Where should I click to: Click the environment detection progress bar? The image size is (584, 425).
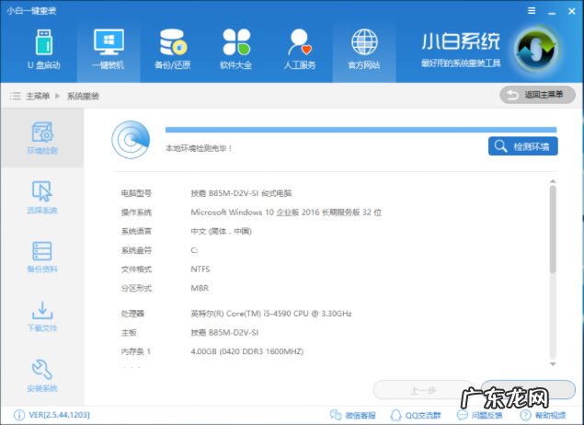pyautogui.click(x=361, y=130)
